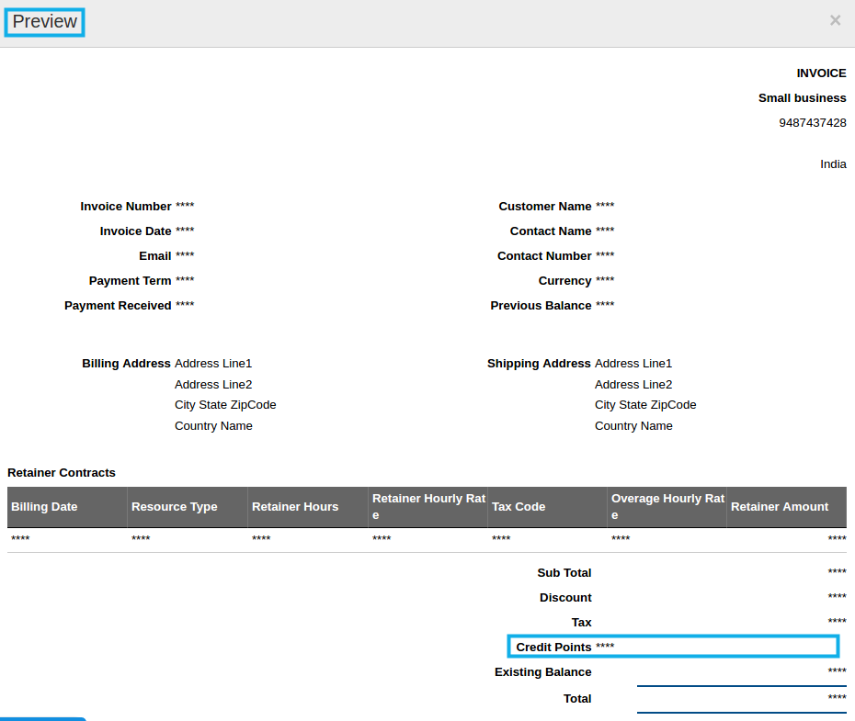Click the Preview dialog title
Screen dimensions: 855x721
pos(45,22)
